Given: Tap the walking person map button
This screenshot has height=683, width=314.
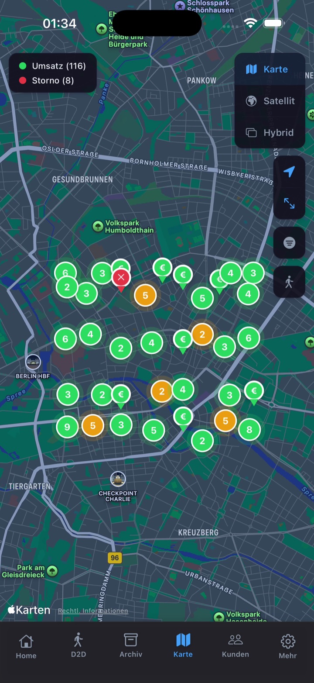Looking at the screenshot, I should (289, 282).
